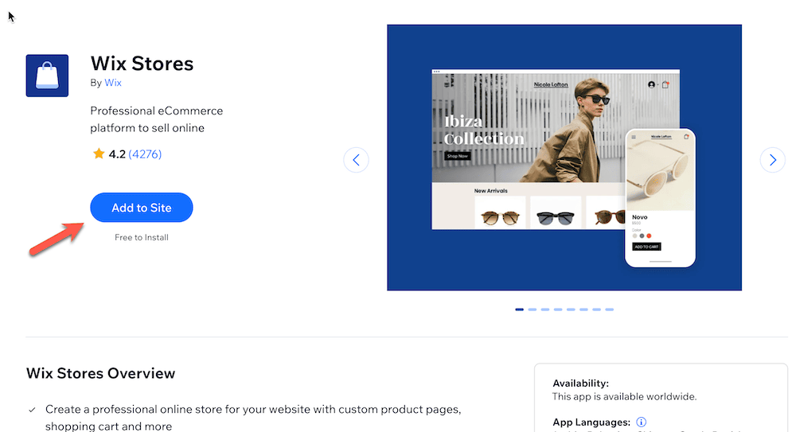Image resolution: width=796 pixels, height=432 pixels.
Task: Select the third carousel dot indicator
Action: 544,309
